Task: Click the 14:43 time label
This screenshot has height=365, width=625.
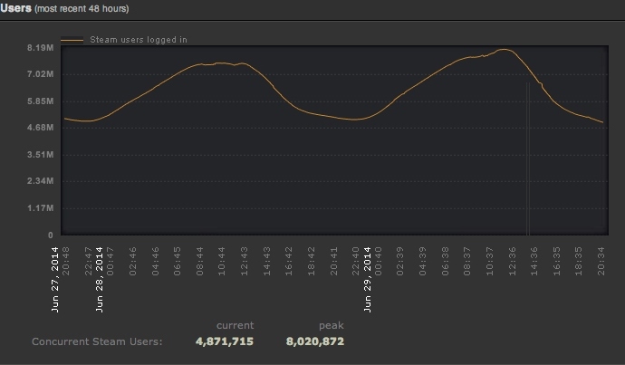Action: [x=266, y=261]
